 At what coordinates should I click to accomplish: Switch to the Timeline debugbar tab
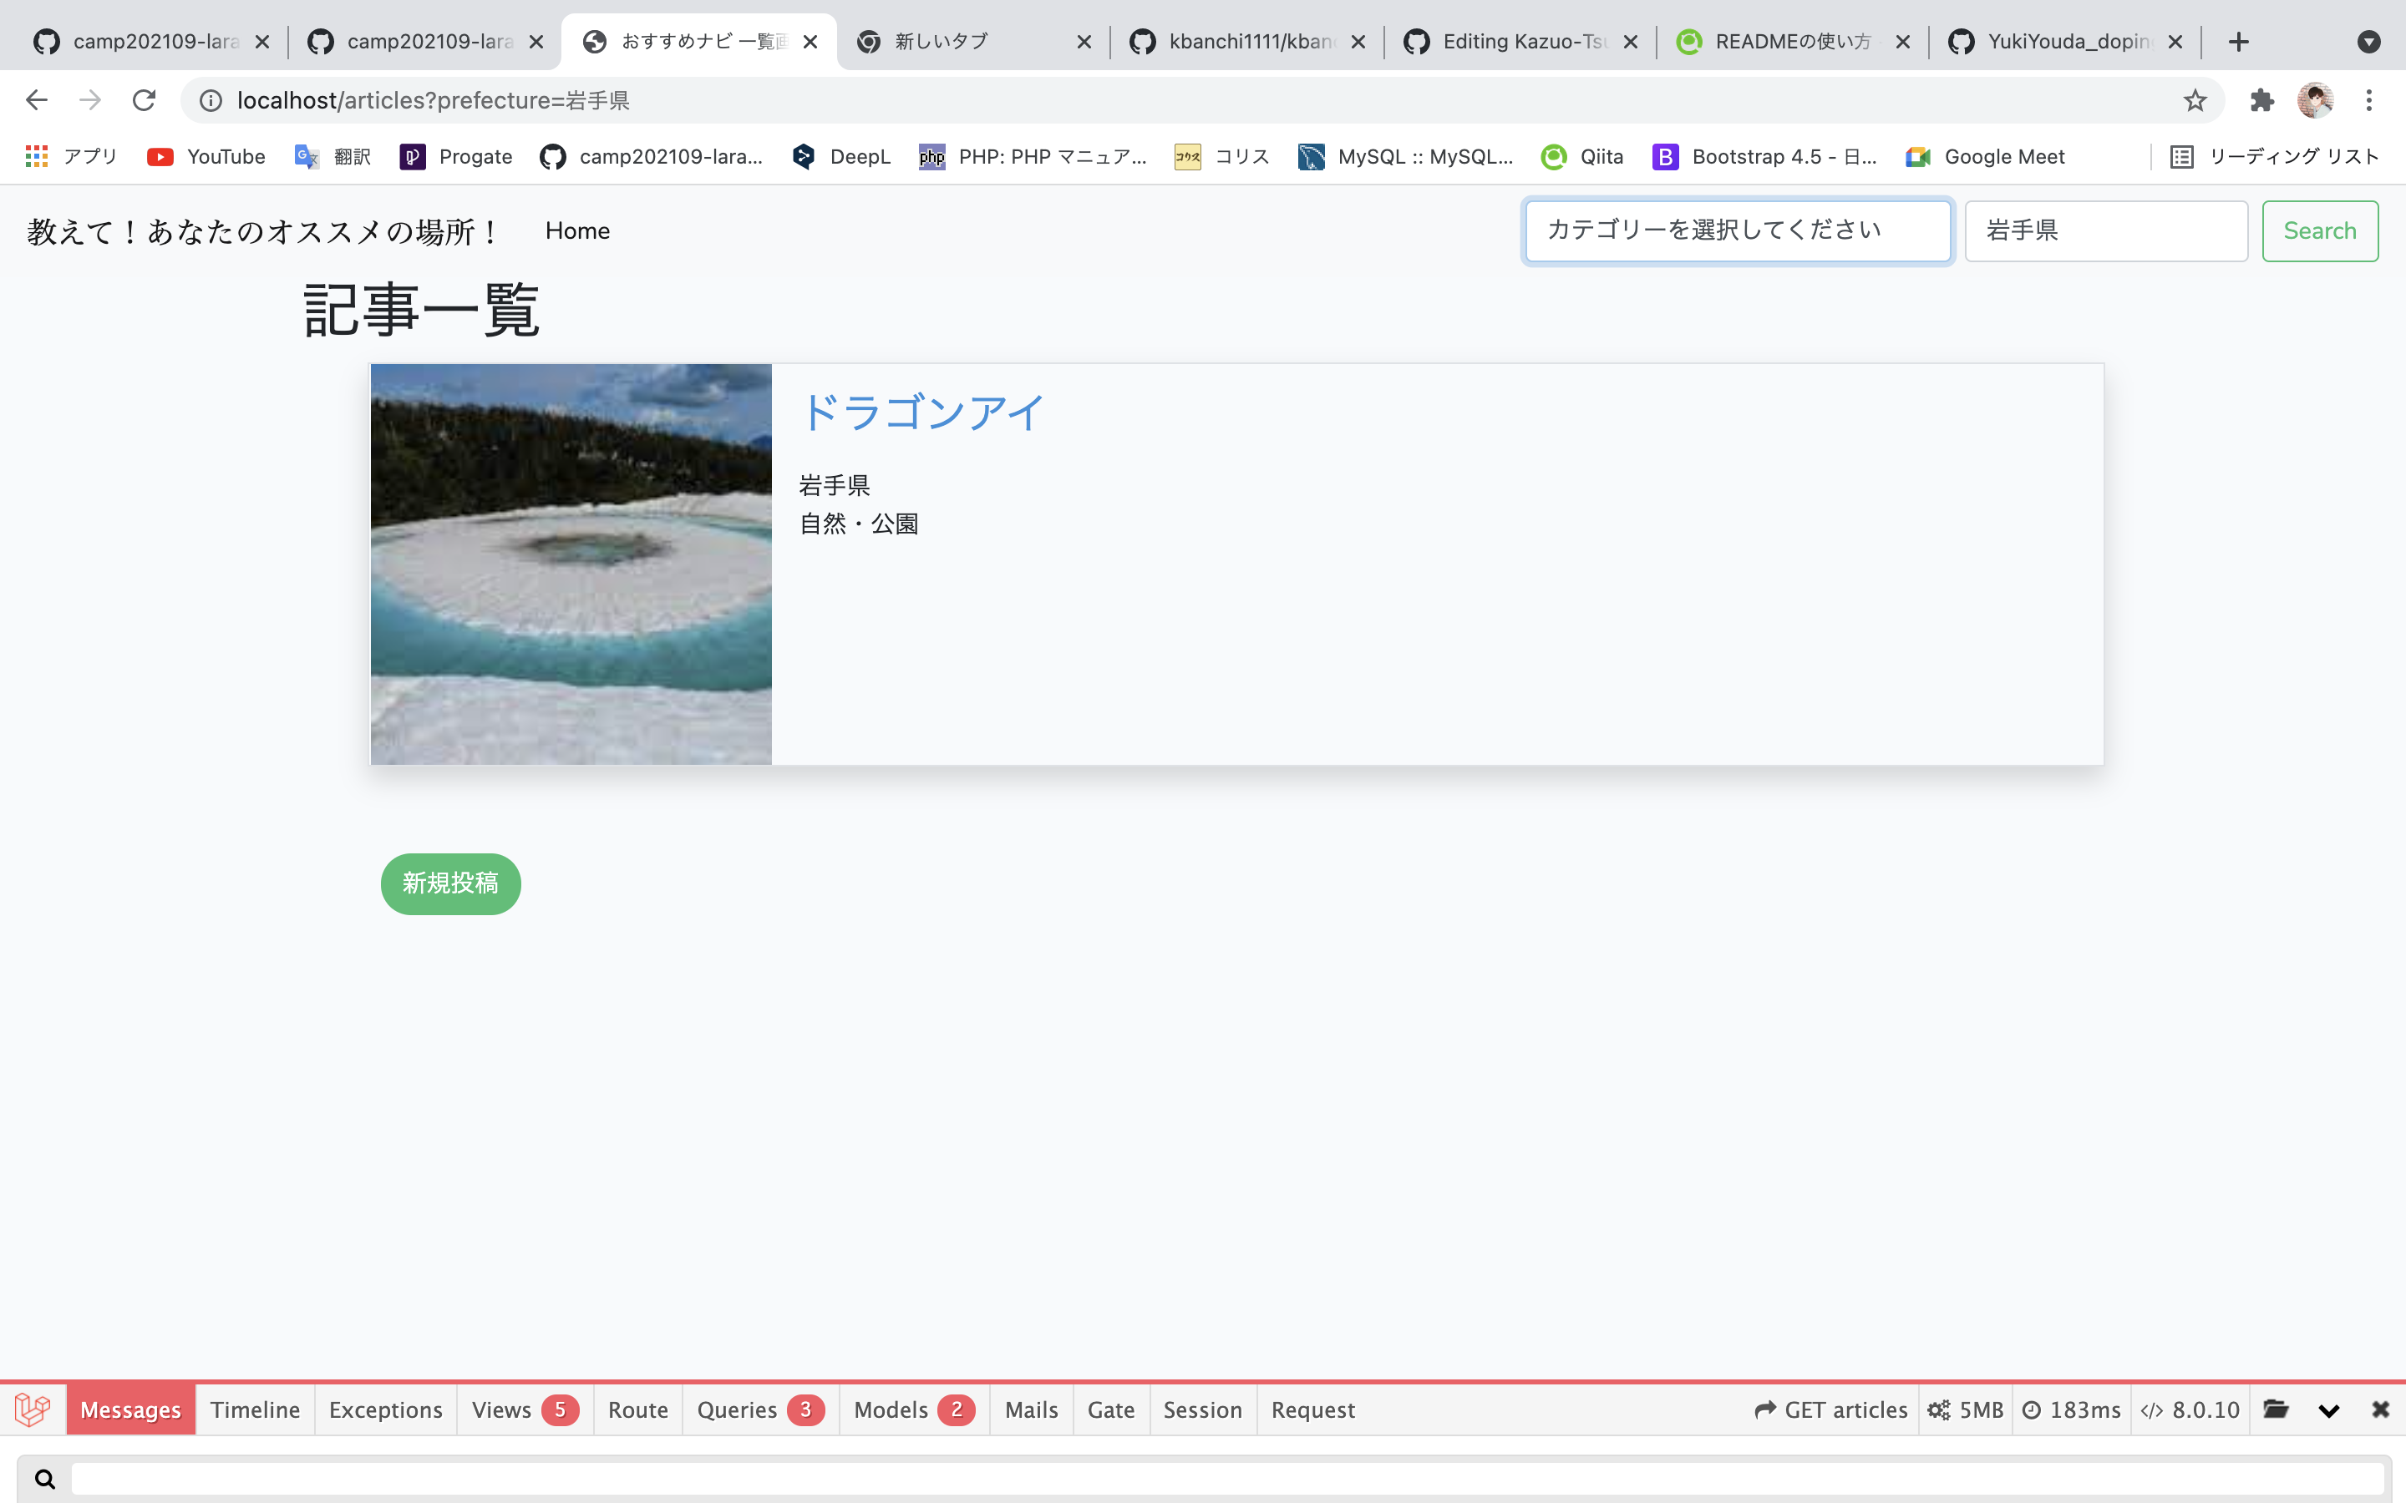[x=255, y=1409]
